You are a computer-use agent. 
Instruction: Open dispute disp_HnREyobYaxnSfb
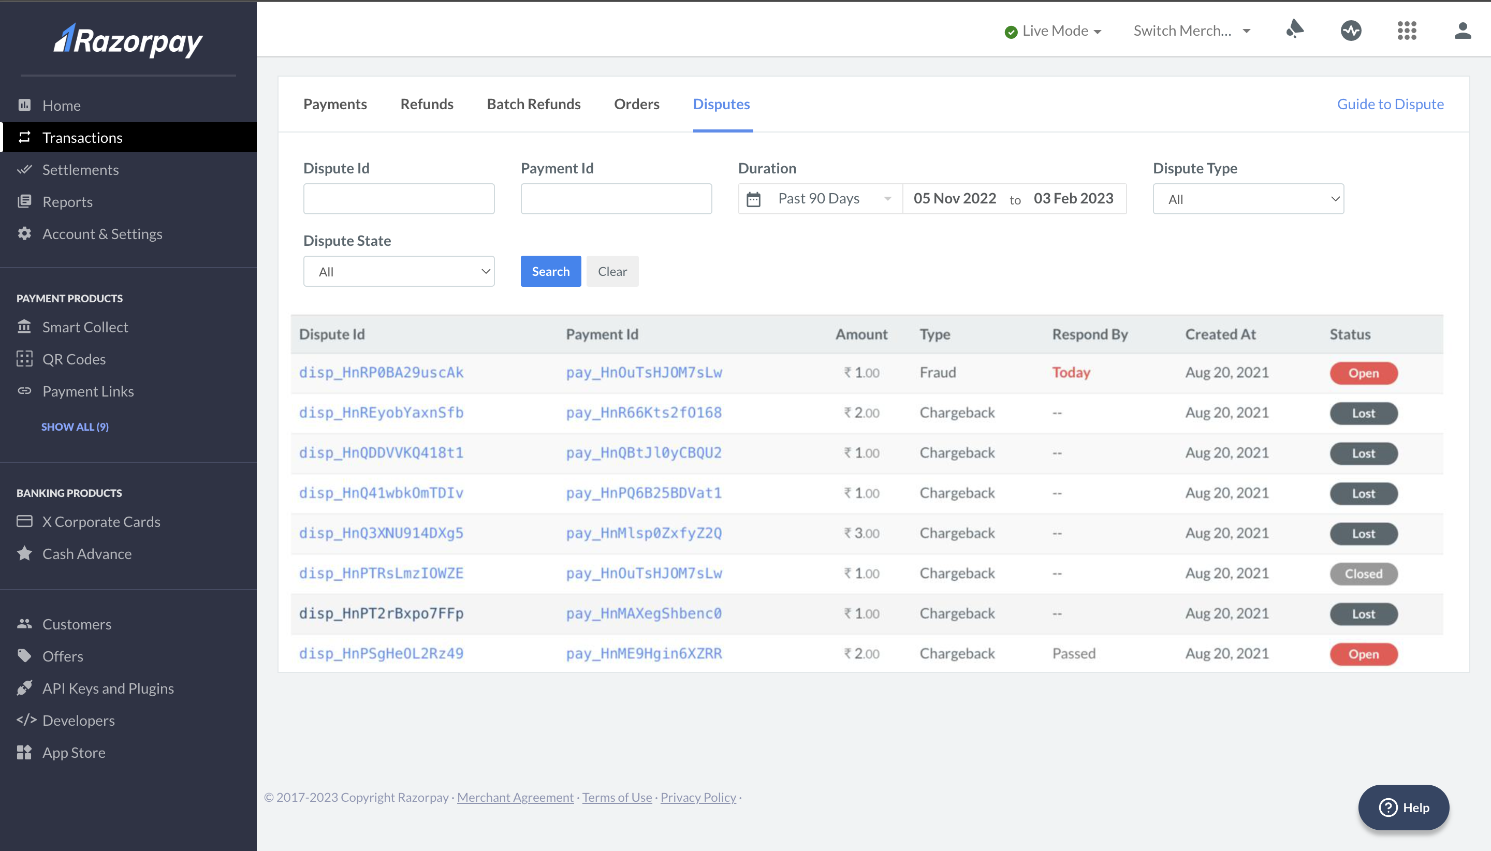[381, 412]
